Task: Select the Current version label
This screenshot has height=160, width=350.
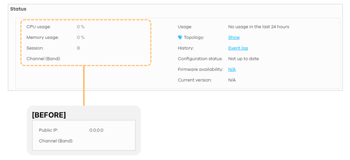Action: tap(195, 80)
